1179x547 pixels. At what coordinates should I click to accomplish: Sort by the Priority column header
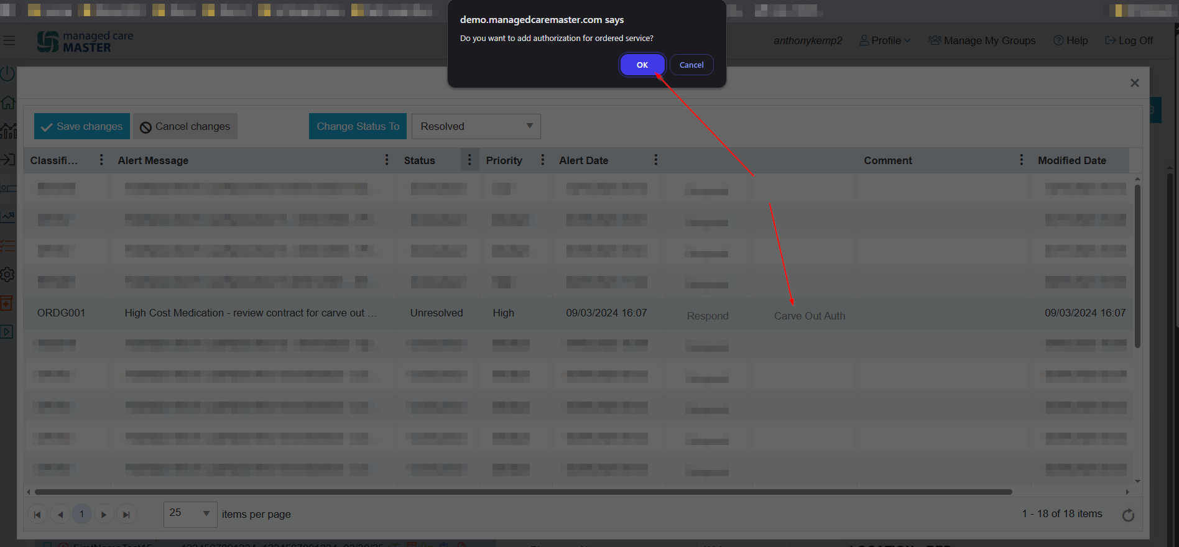click(504, 160)
